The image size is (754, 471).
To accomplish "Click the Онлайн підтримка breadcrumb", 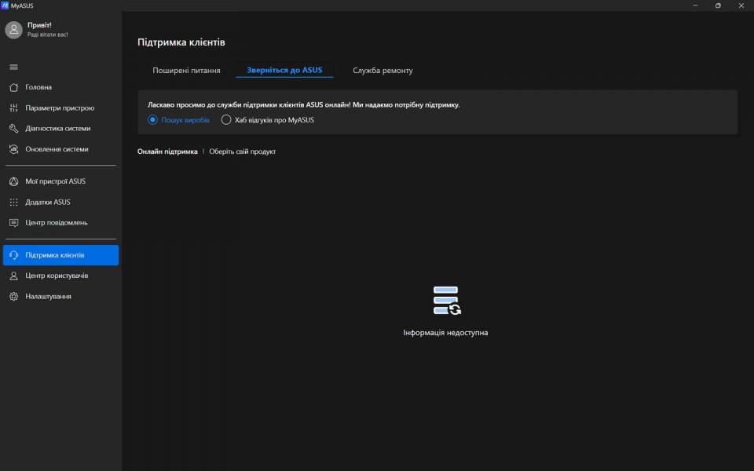I will (167, 152).
